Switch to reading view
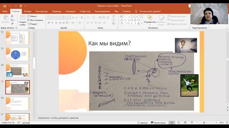 (185, 123)
